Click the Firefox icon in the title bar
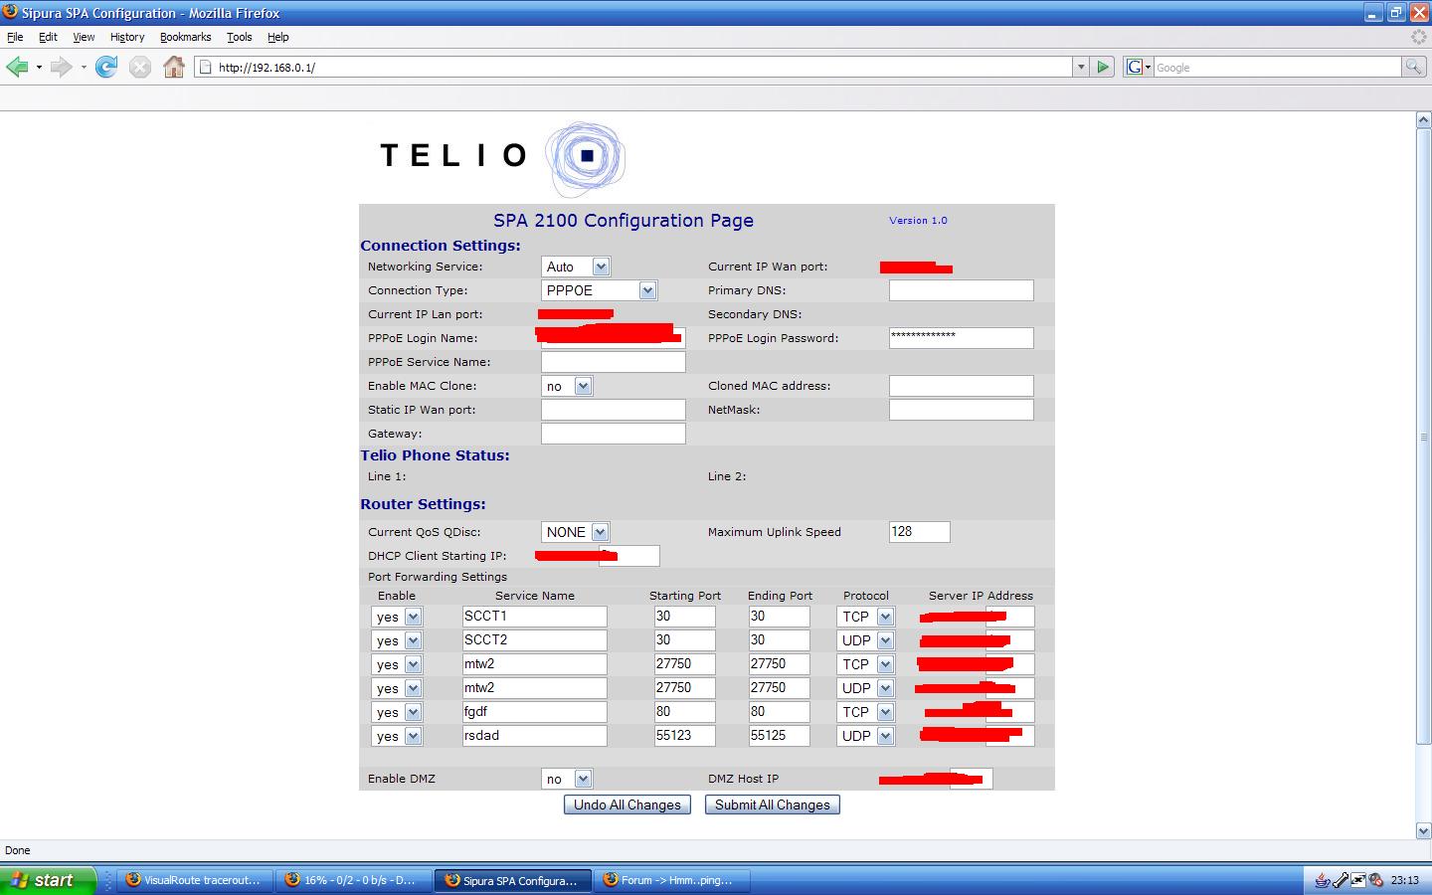This screenshot has height=895, width=1432. pos(10,12)
